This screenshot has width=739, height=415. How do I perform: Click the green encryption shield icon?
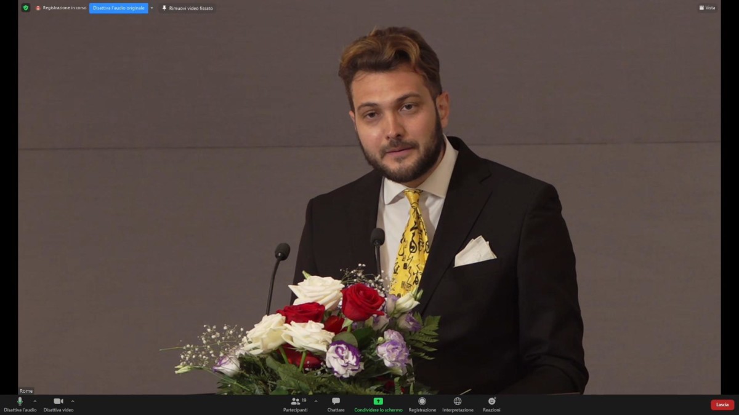(25, 8)
